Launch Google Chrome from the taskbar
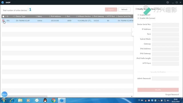The width and height of the screenshot is (183, 103). (x=53, y=100)
